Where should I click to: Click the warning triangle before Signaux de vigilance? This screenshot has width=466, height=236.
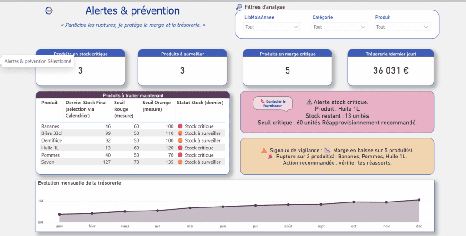point(264,150)
